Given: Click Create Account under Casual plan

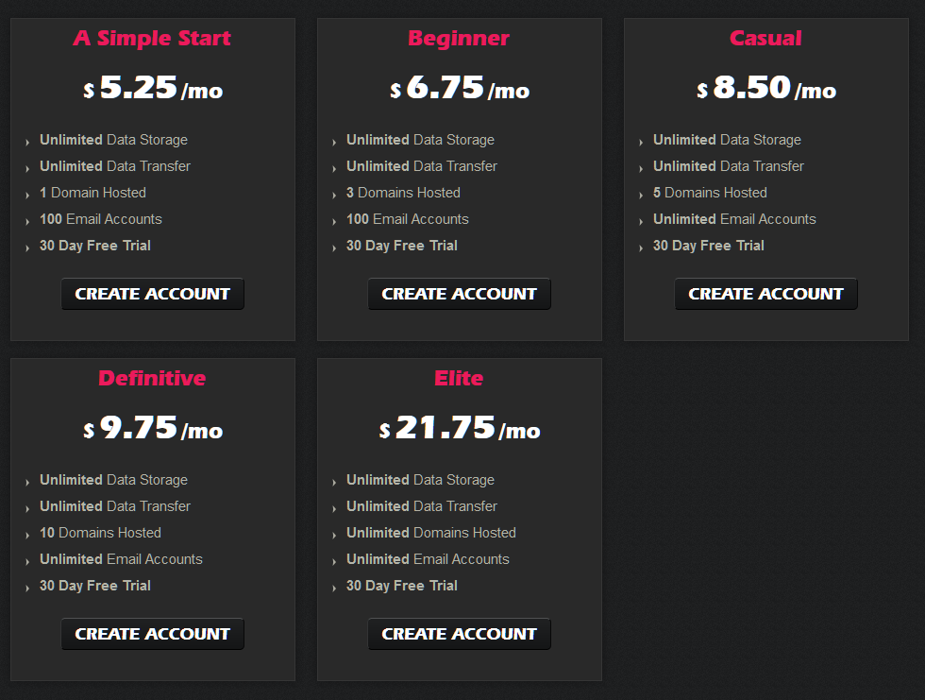Looking at the screenshot, I should point(766,294).
